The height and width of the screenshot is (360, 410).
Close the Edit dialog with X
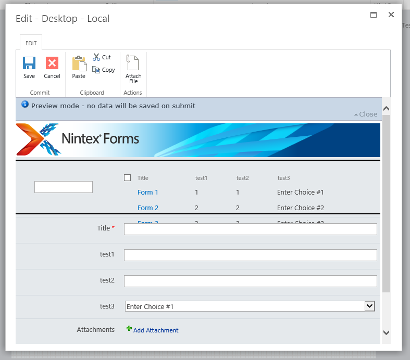click(391, 15)
